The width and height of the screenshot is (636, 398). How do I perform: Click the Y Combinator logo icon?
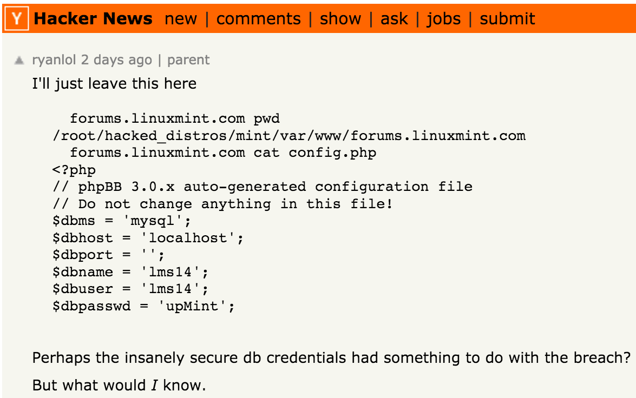coord(17,18)
